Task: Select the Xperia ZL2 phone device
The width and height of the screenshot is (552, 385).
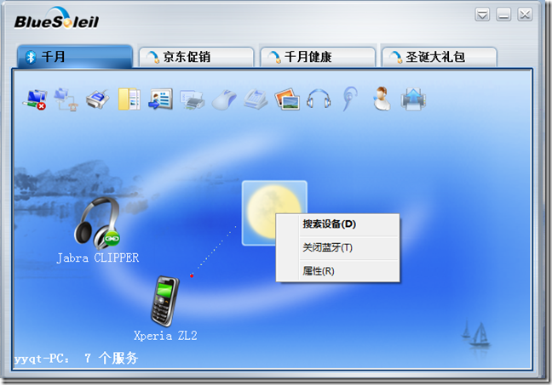Action: click(165, 301)
